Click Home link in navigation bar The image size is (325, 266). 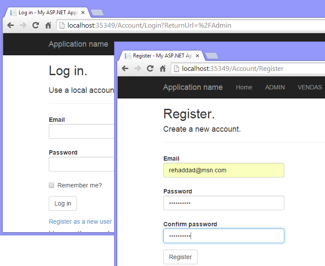244,87
